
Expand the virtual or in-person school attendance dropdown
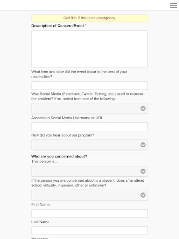point(90,195)
